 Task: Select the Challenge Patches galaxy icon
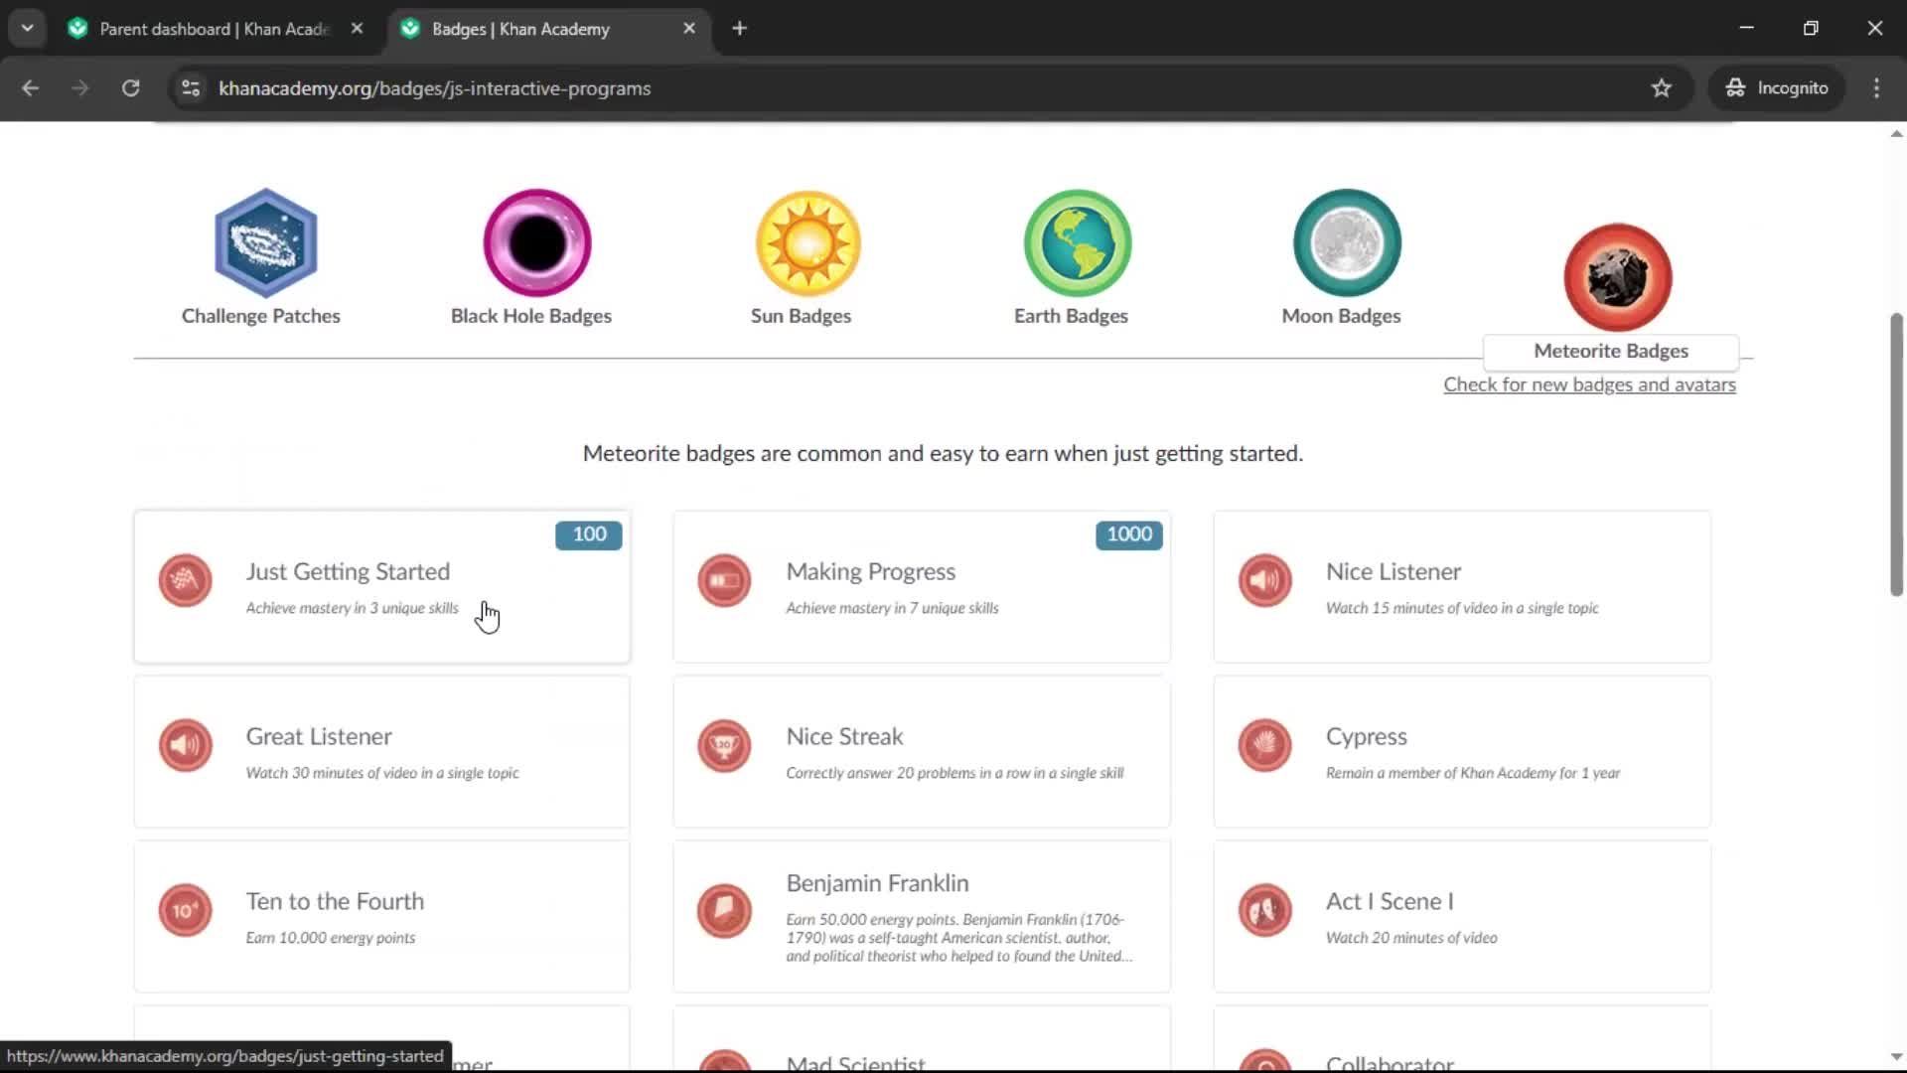click(265, 243)
